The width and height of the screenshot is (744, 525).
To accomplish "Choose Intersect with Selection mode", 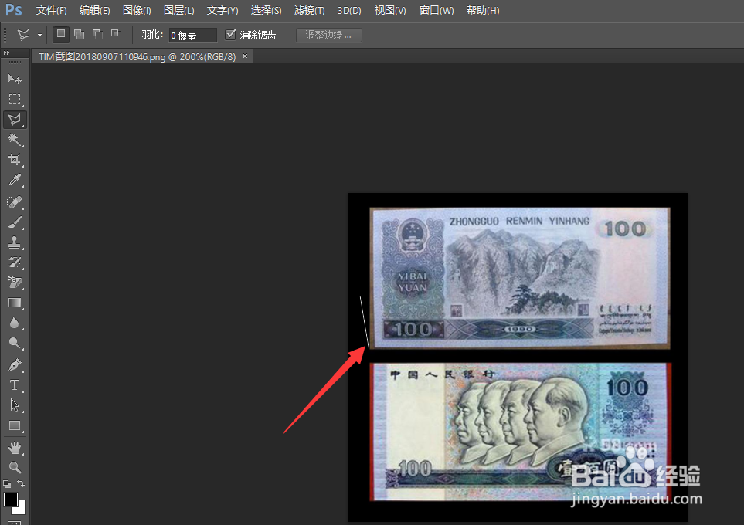I will tap(116, 34).
